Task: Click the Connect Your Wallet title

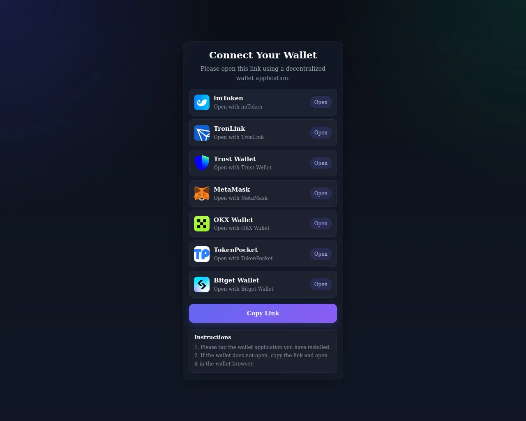Action: [x=263, y=55]
